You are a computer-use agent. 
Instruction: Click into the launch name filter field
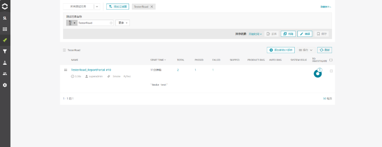pyautogui.click(x=93, y=23)
